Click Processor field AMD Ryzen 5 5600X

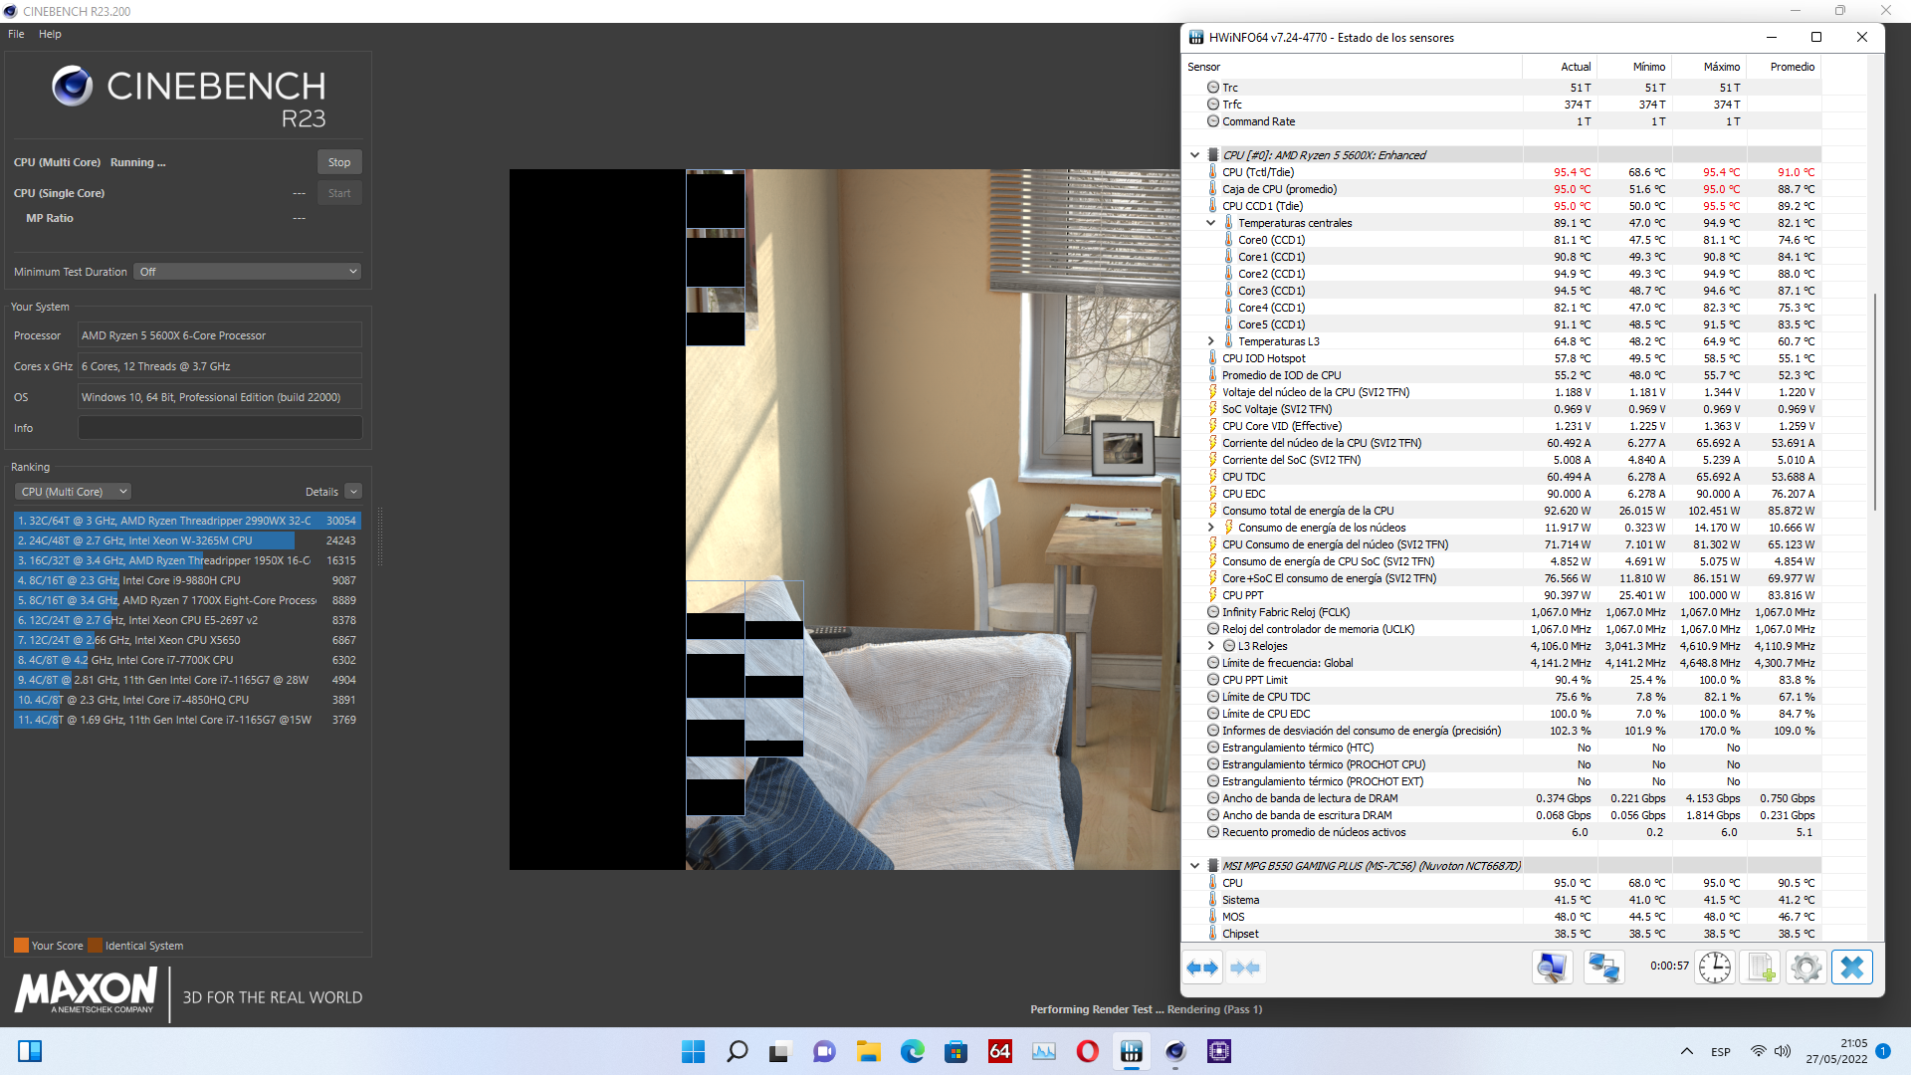click(x=220, y=335)
